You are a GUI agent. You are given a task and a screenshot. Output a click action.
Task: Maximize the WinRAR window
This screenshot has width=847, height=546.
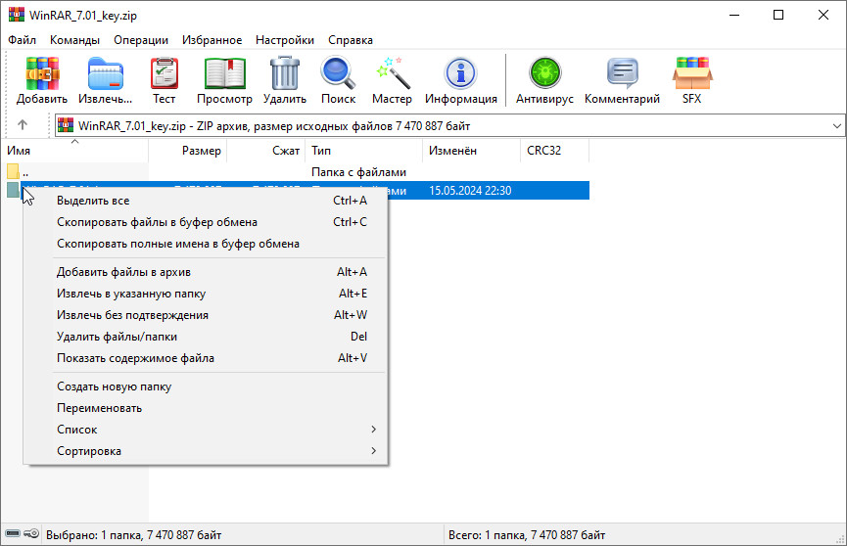tap(778, 15)
